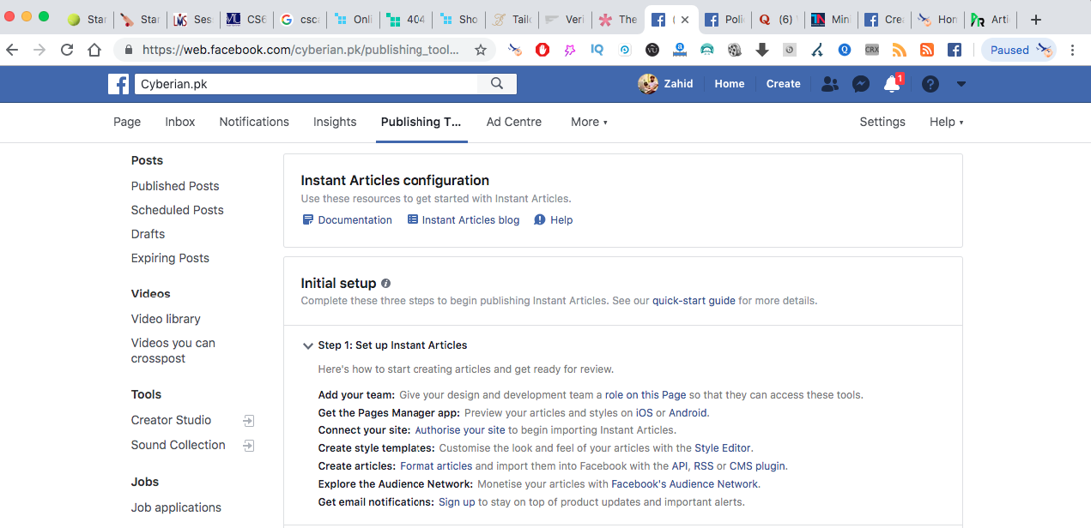The width and height of the screenshot is (1091, 528).
Task: Collapse Step 1: Set up Instant Articles
Action: [307, 345]
